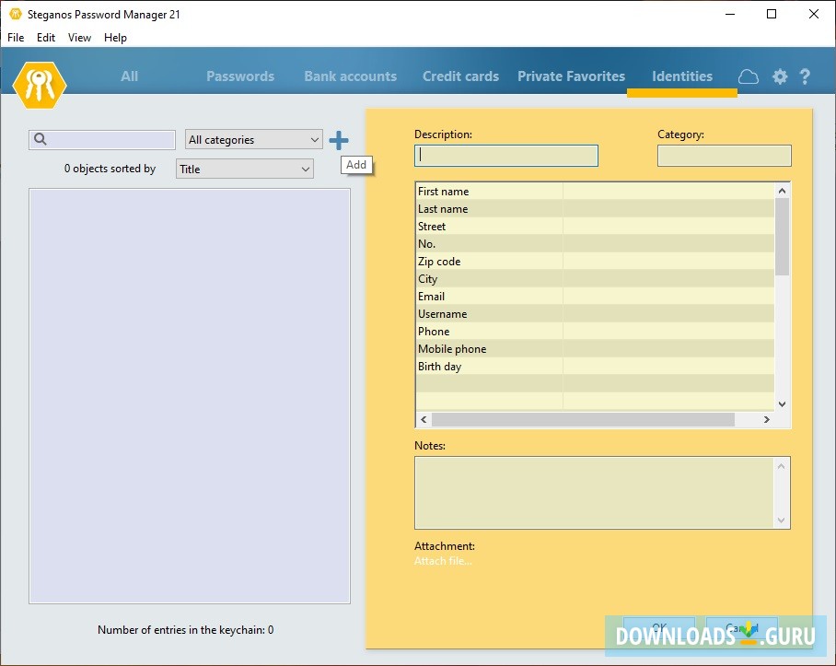Open the settings gear icon
The height and width of the screenshot is (666, 836).
coord(780,76)
